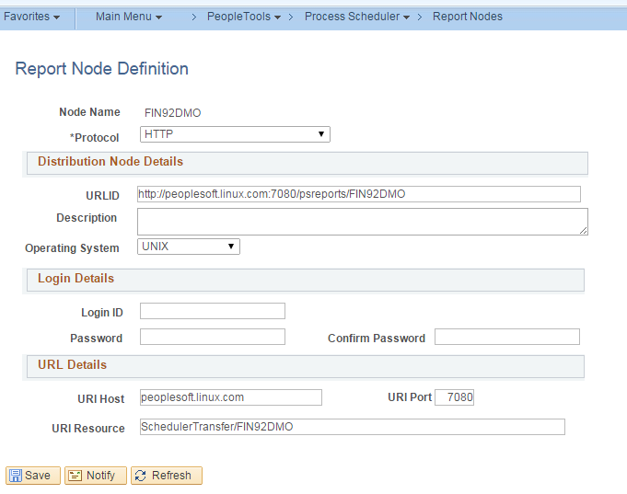Click into the URLID input field
The width and height of the screenshot is (627, 494).
point(359,194)
